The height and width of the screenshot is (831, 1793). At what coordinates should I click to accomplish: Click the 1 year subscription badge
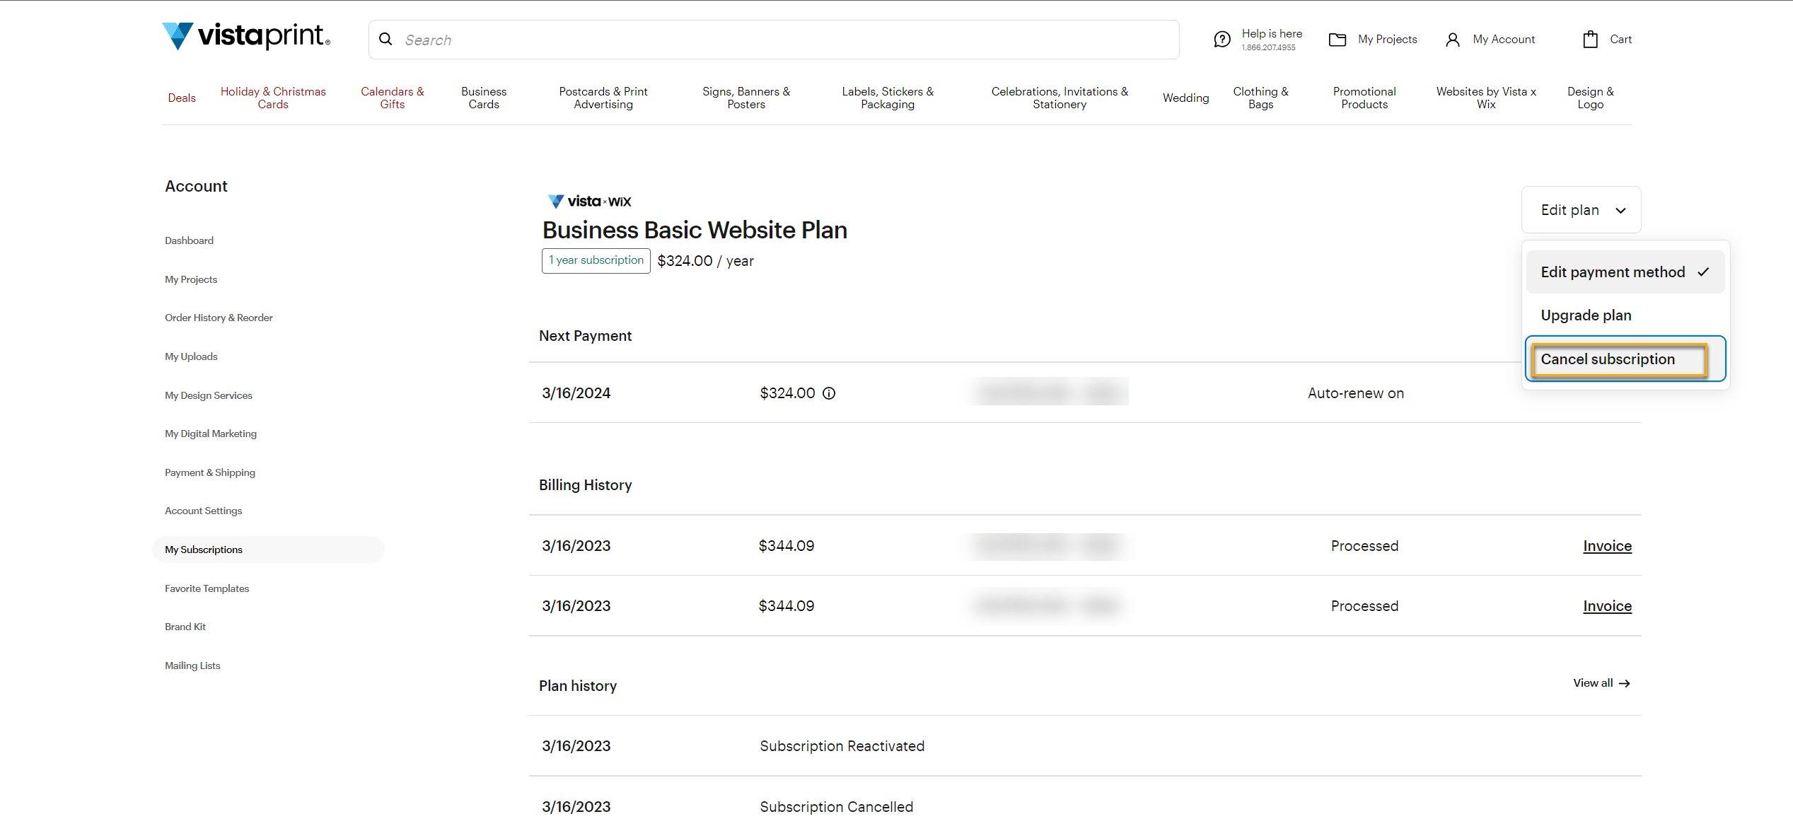(x=596, y=261)
